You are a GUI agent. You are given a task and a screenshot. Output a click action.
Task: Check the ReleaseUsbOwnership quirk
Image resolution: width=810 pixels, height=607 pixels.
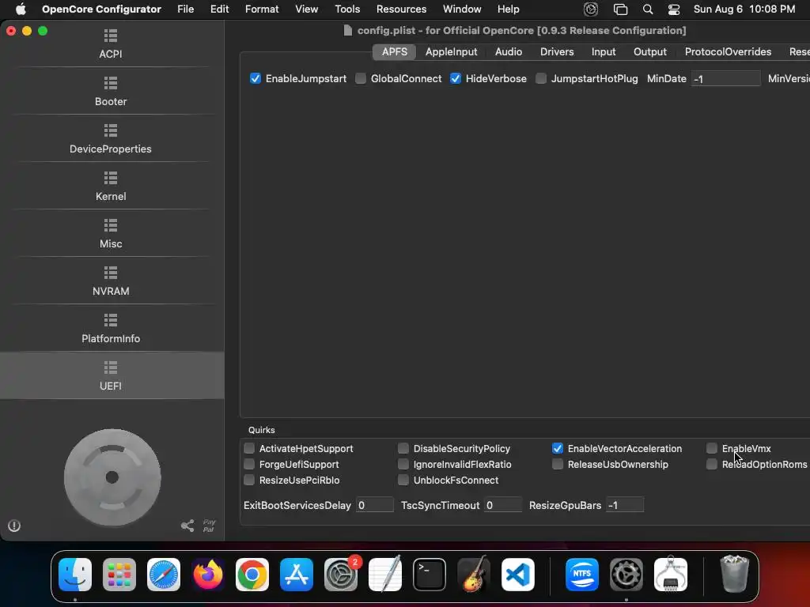coord(558,464)
